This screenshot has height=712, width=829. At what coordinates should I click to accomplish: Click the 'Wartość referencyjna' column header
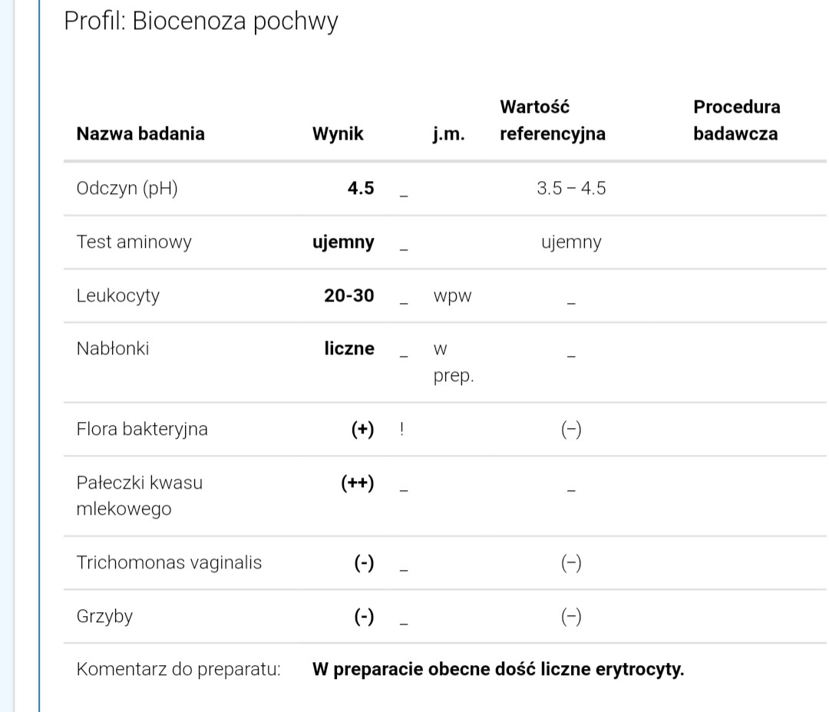click(552, 120)
